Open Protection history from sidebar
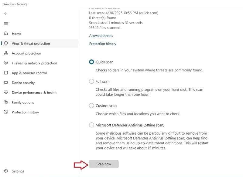 pos(6,112)
